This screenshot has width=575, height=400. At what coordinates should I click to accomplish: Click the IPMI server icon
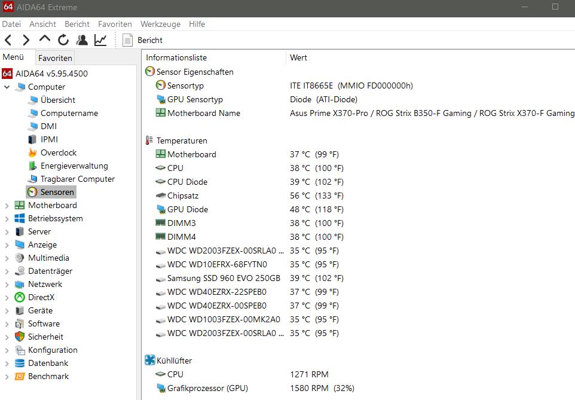[x=33, y=139]
